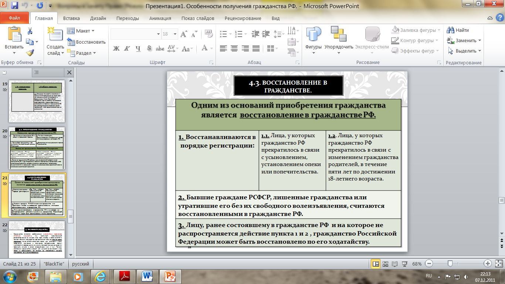Toggle bold (Ж) formatting
This screenshot has width=505, height=284.
tap(116, 48)
